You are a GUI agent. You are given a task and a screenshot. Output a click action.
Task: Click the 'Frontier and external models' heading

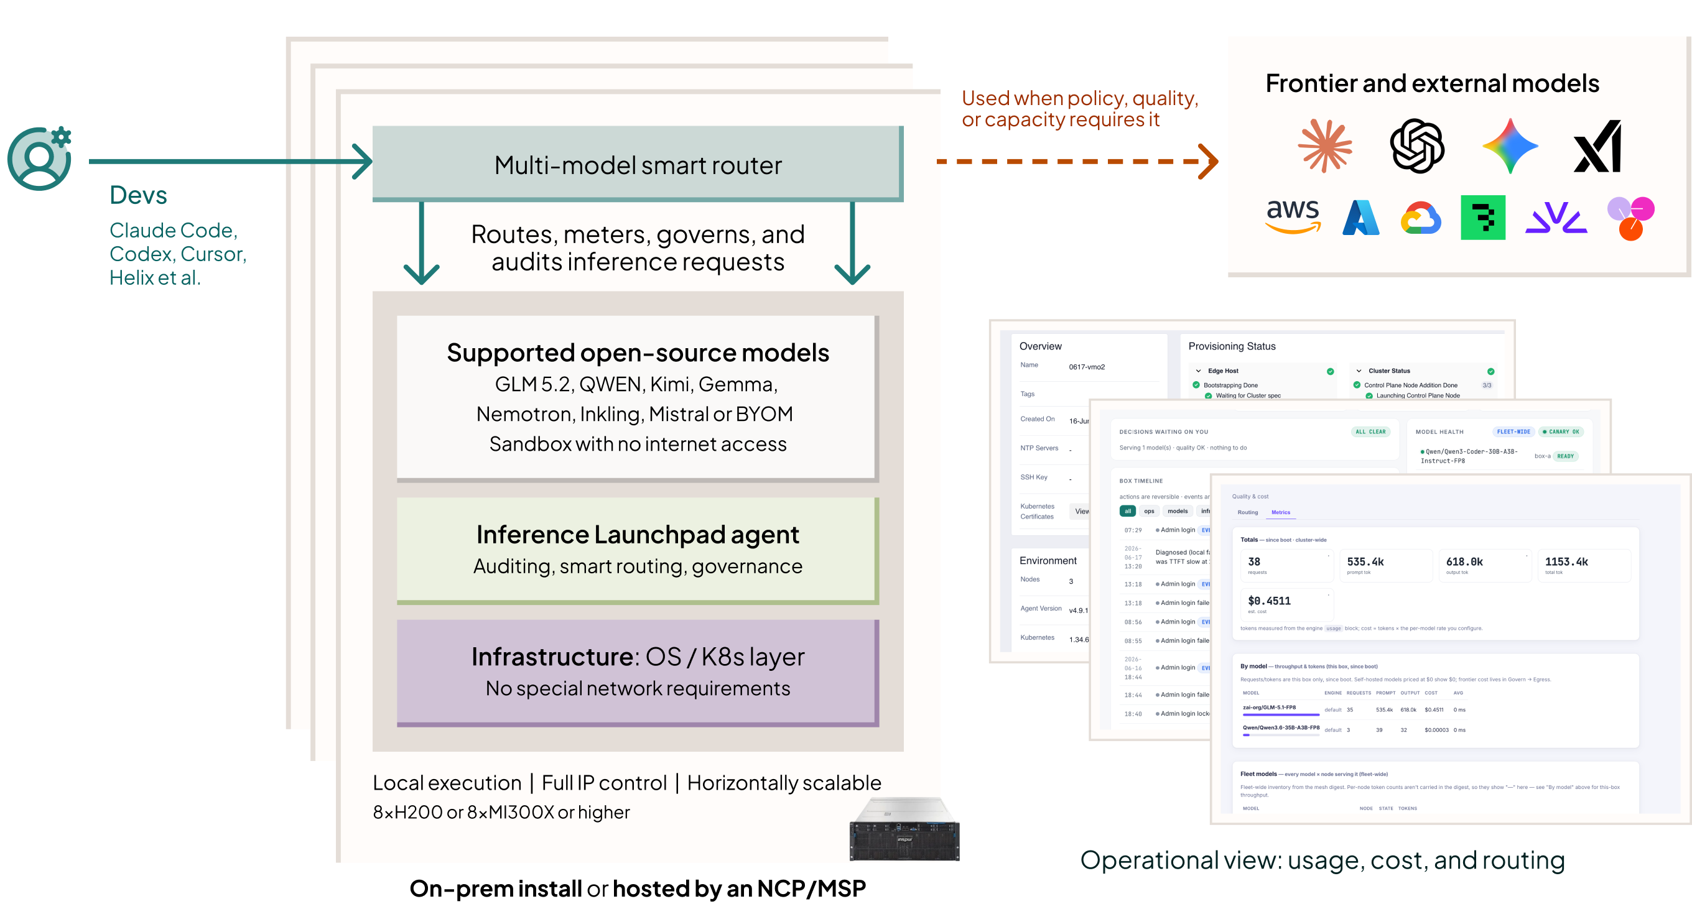[x=1432, y=84]
